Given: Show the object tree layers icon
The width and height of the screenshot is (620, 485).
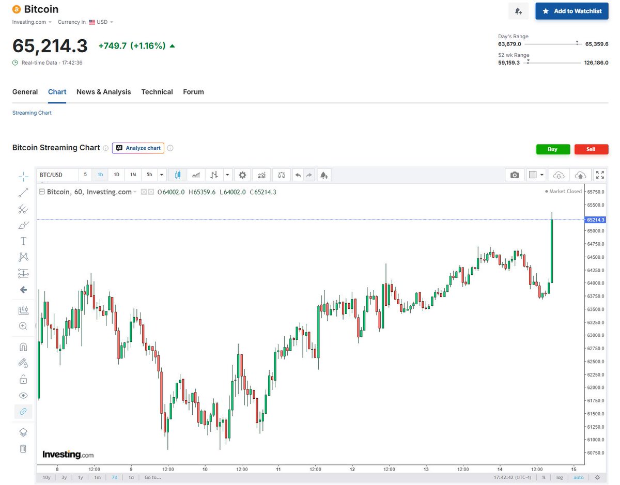Looking at the screenshot, I should pos(23,432).
